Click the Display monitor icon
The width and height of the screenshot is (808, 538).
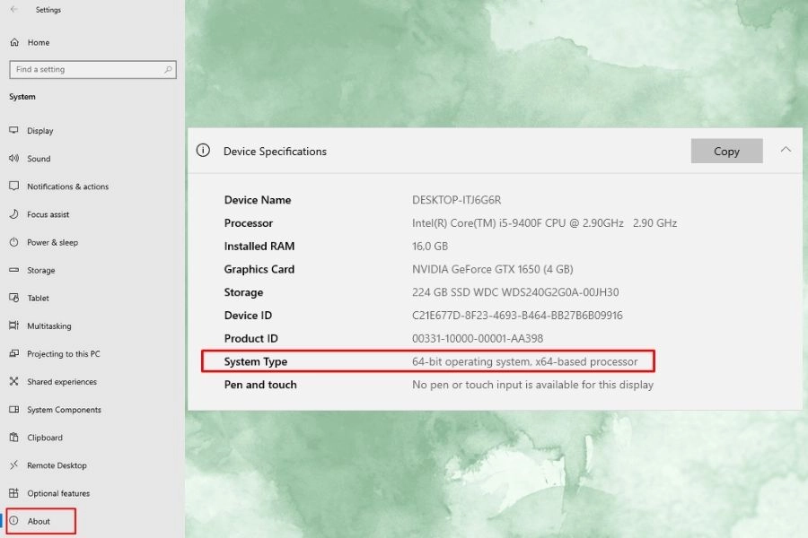(13, 130)
